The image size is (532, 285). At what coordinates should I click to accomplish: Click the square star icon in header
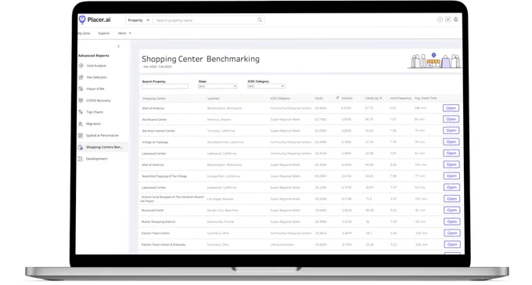[x=448, y=20]
